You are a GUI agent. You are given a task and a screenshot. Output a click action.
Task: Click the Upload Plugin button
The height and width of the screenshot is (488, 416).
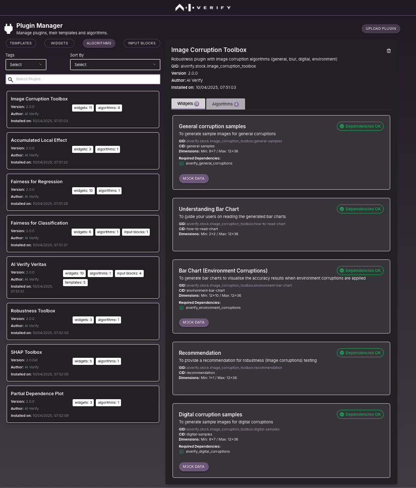pyautogui.click(x=381, y=29)
